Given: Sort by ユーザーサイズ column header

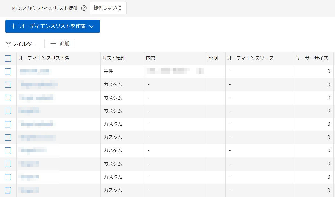Looking at the screenshot, I should [312, 58].
